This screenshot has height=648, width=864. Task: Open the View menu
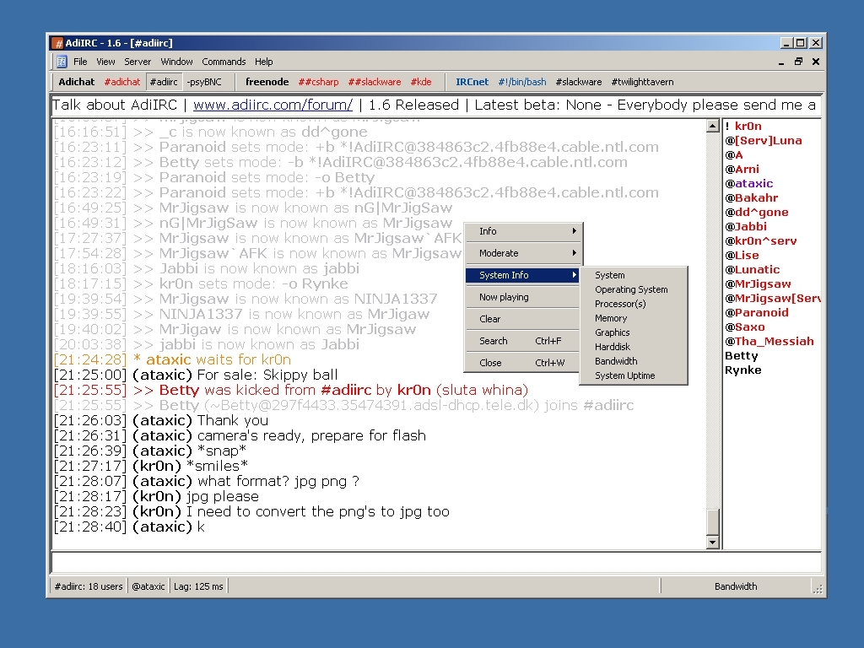coord(105,62)
